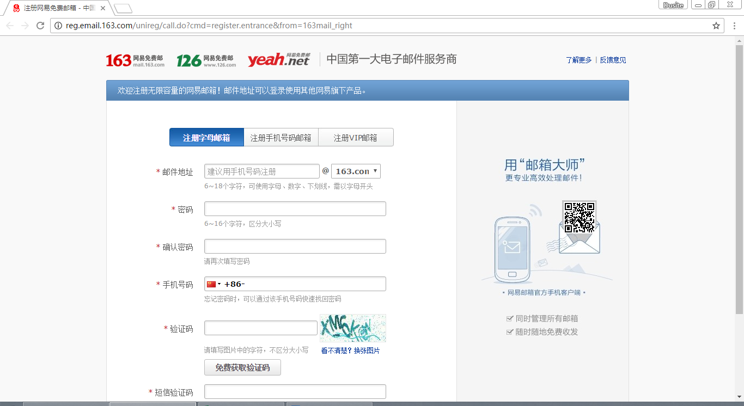Open Chrome three-dot menu
Screen dimensions: 744x406
[x=734, y=26]
